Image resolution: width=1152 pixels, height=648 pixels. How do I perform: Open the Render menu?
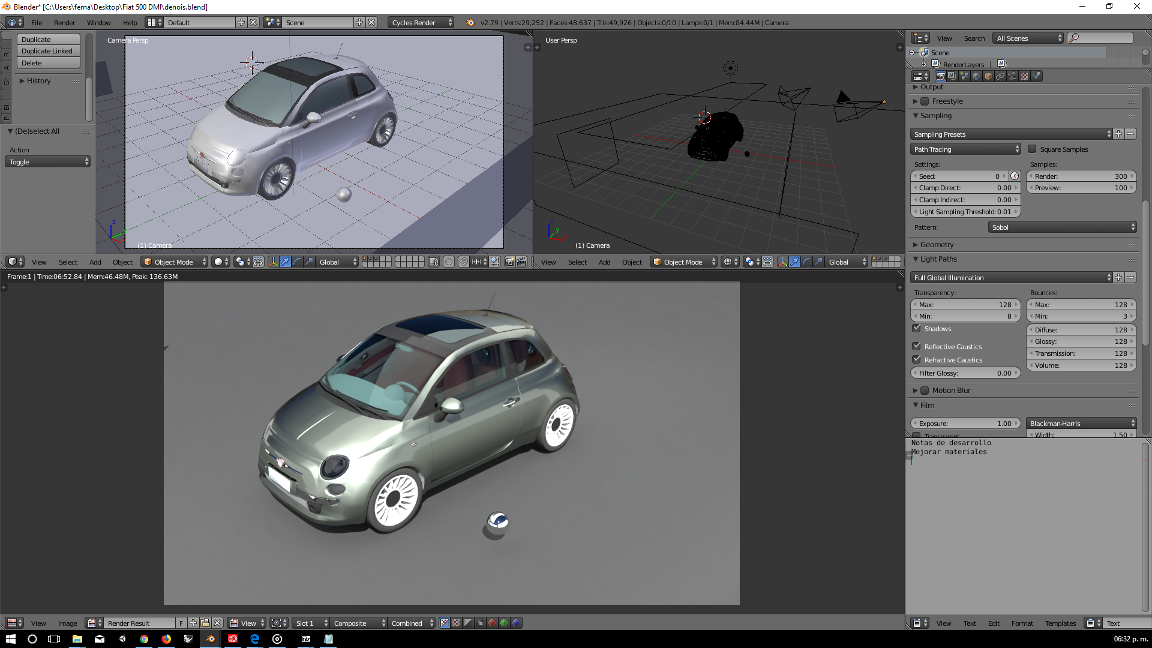coord(64,23)
